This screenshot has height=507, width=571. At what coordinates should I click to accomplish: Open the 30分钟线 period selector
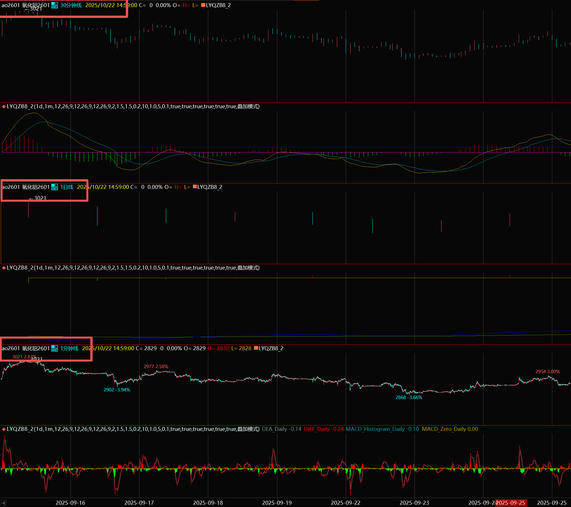[x=71, y=5]
